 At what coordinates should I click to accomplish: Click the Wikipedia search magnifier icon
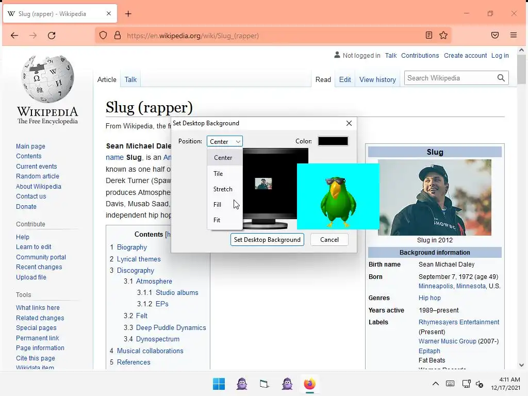pos(501,78)
